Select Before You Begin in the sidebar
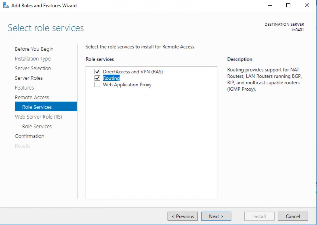 (34, 49)
